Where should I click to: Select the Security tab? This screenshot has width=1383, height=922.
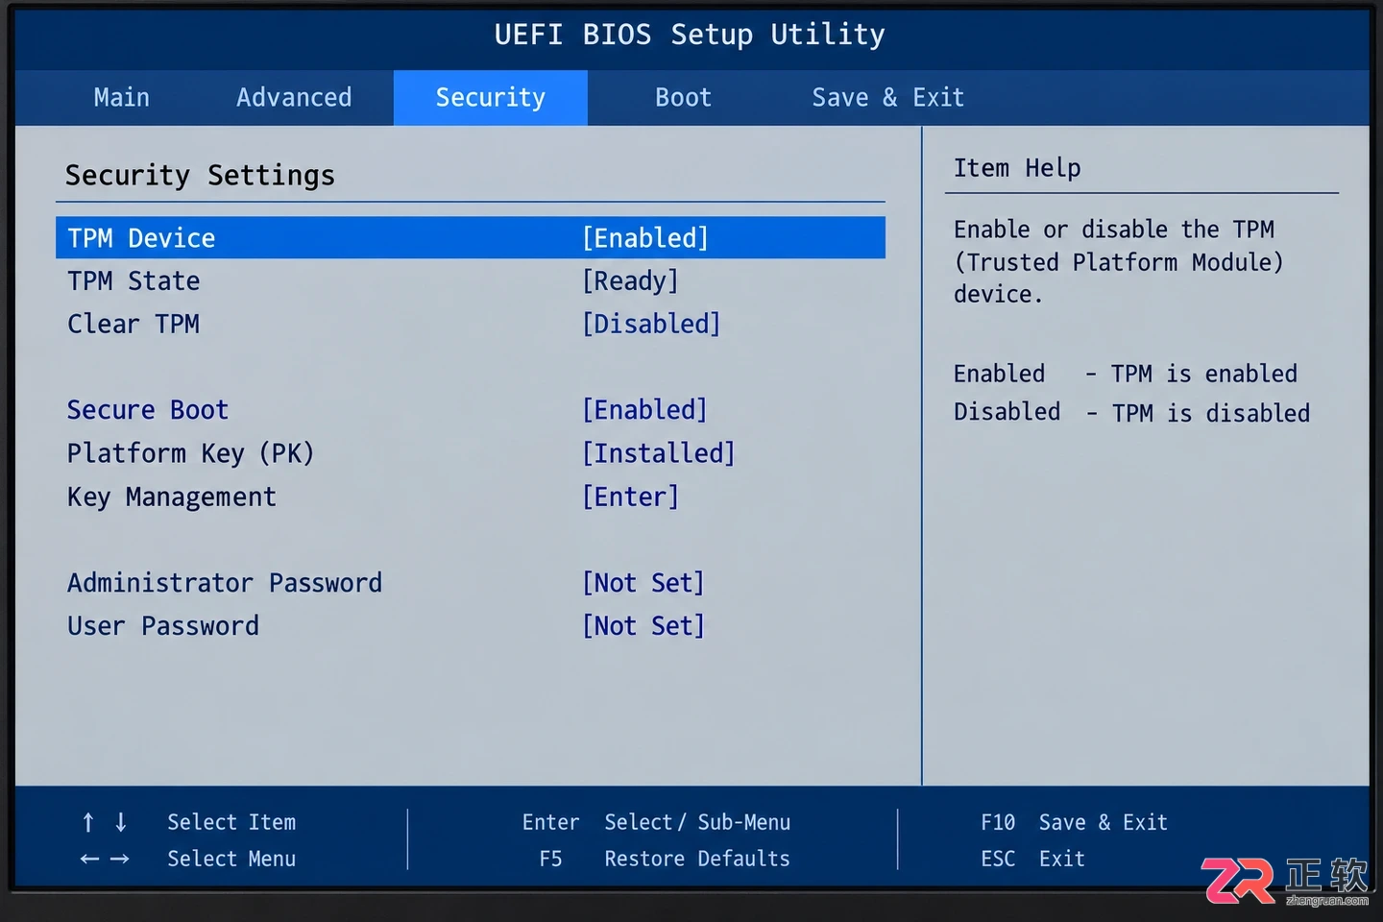pyautogui.click(x=491, y=98)
